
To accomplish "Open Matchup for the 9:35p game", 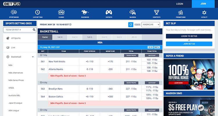I will coord(152,110).
